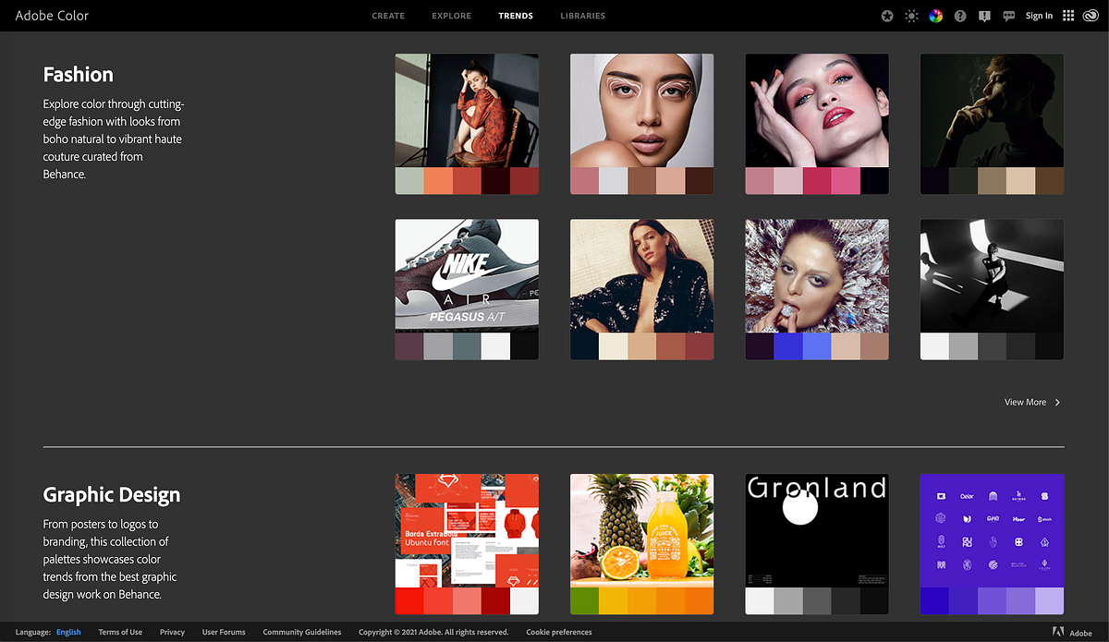Open the color wheel icon in header
Viewport: 1109px width, 642px height.
(x=935, y=16)
